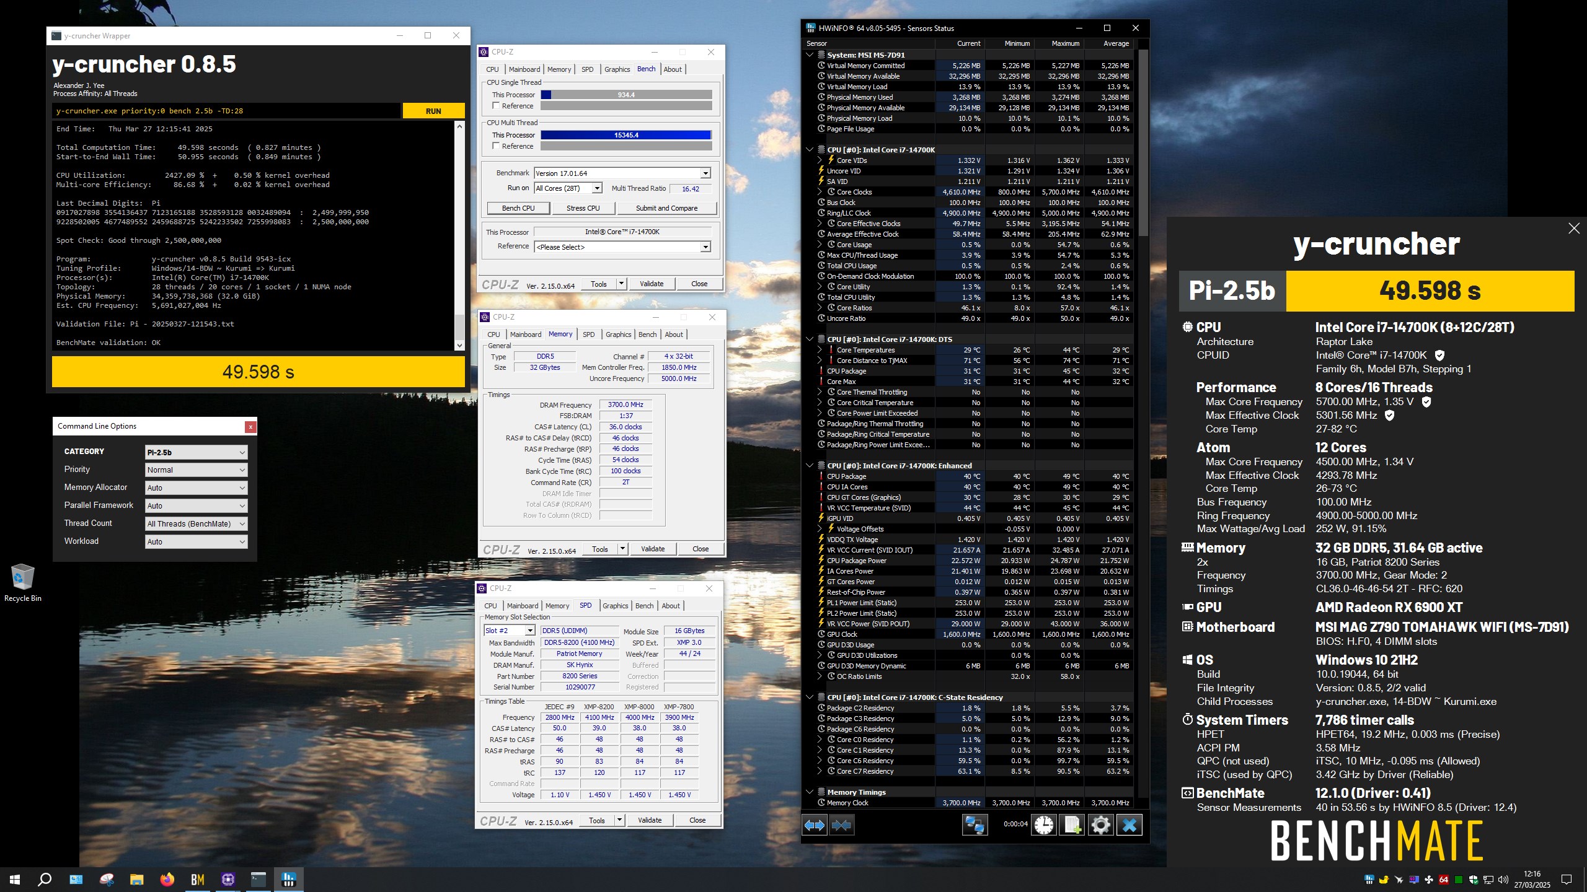Open the Run on All Cores dropdown
Image resolution: width=1587 pixels, height=892 pixels.
tap(568, 188)
